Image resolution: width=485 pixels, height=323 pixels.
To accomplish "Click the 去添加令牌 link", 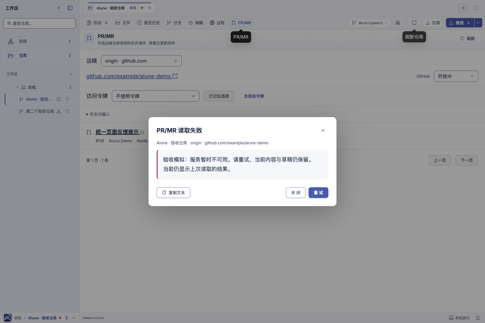I will (254, 96).
